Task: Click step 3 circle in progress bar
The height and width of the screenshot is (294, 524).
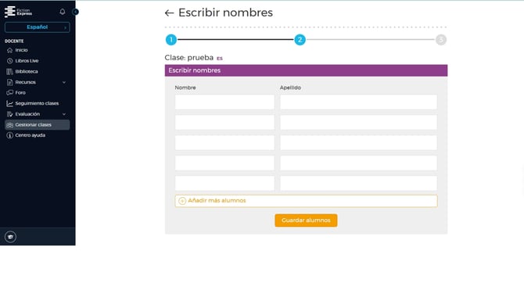Action: point(441,40)
